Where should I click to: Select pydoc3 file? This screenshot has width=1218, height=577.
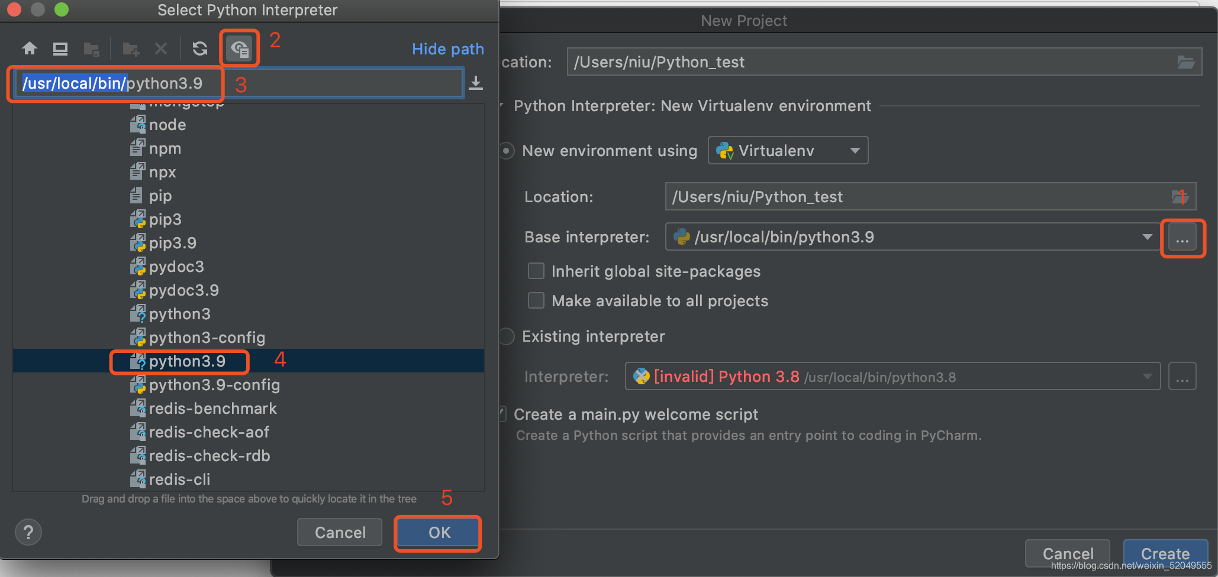(x=249, y=267)
